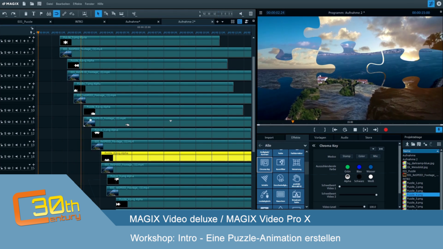Set a marker with the flag icon
Viewport: 443px width, 249px height.
pyautogui.click(x=41, y=13)
